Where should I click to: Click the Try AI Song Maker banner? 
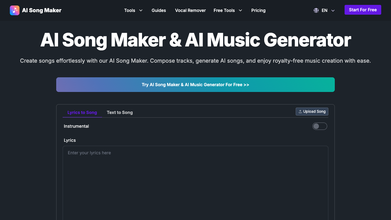coord(195,85)
